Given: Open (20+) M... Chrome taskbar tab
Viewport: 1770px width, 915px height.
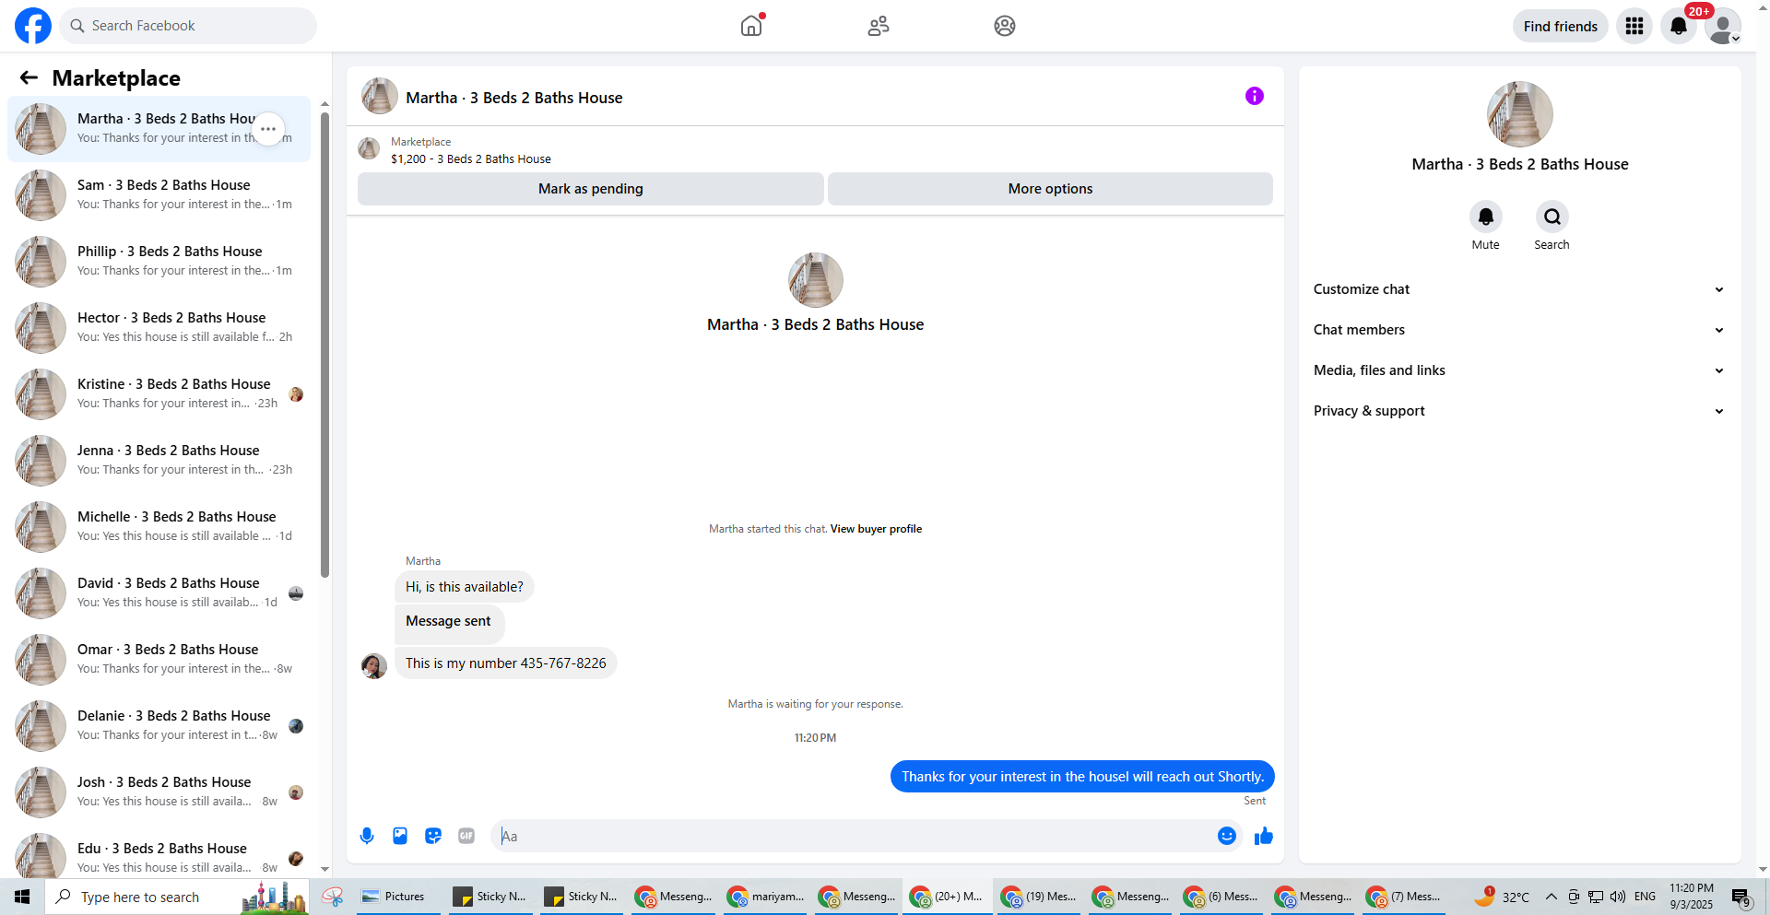Looking at the screenshot, I should click(x=948, y=897).
